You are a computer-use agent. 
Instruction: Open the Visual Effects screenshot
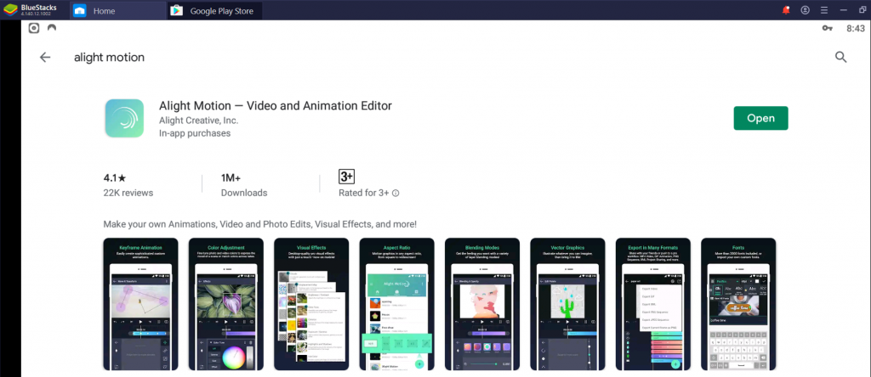click(x=311, y=304)
